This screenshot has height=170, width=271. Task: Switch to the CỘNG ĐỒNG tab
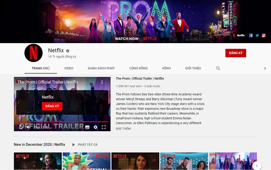[x=139, y=68]
